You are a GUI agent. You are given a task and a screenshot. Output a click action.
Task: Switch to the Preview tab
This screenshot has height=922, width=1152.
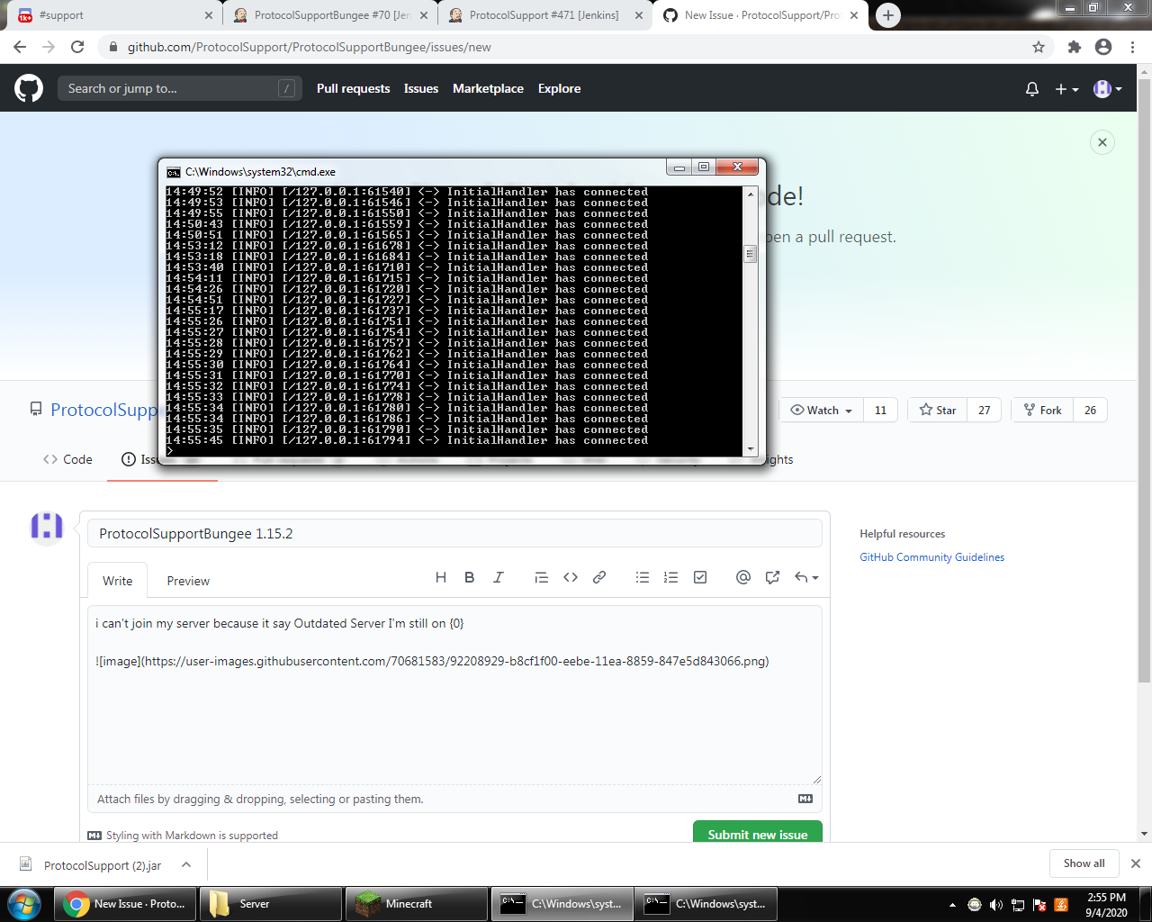pyautogui.click(x=187, y=581)
